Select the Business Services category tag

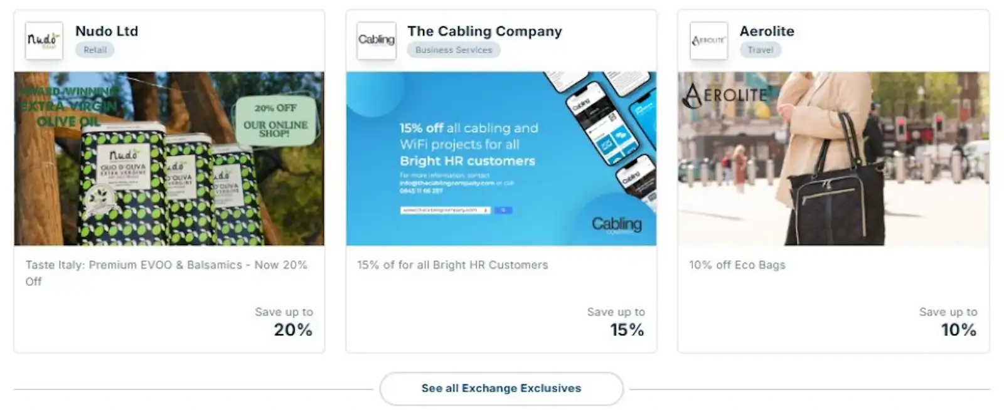[453, 50]
